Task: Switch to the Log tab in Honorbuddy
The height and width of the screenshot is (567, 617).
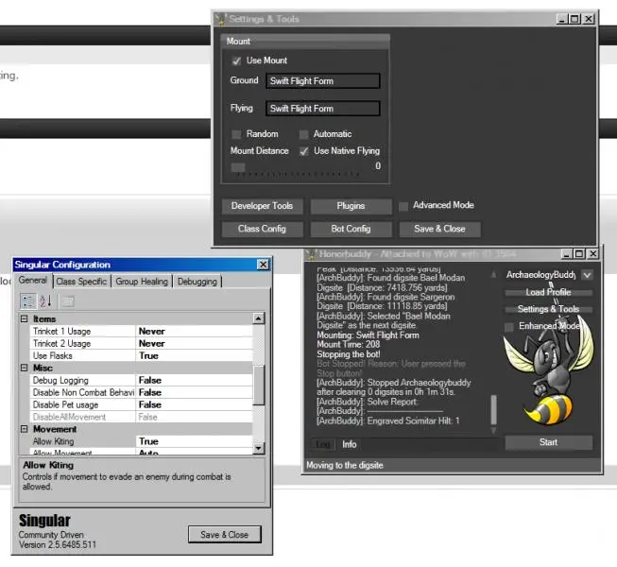Action: pos(322,444)
